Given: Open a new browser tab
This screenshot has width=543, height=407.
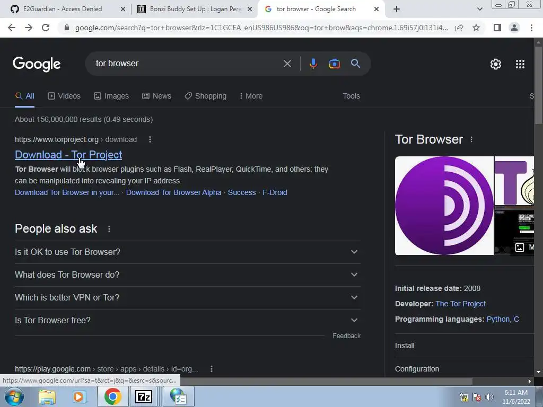Looking at the screenshot, I should pyautogui.click(x=397, y=9).
